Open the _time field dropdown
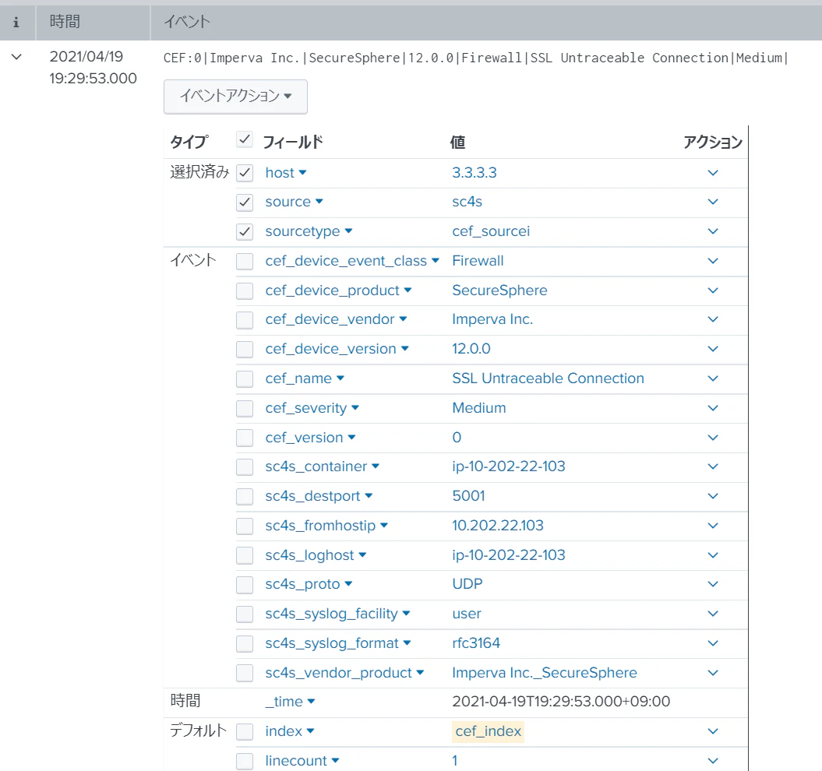Image resolution: width=822 pixels, height=771 pixels. tap(291, 701)
